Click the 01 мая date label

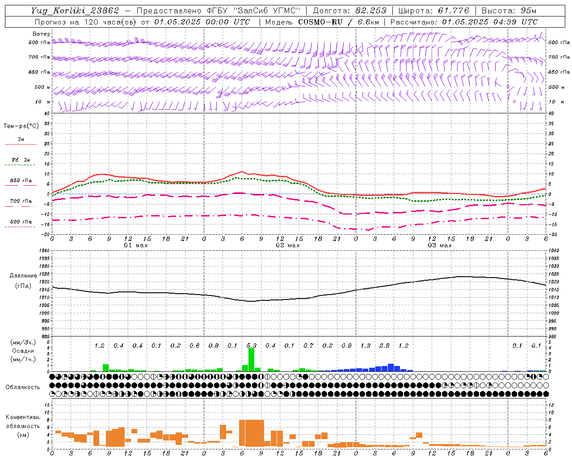(x=136, y=245)
